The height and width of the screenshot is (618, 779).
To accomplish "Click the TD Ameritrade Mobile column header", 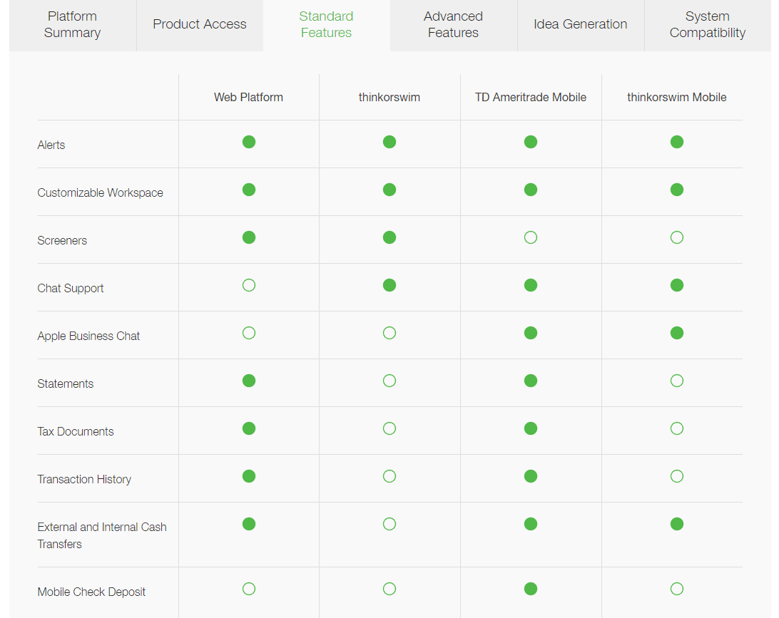I will pos(531,97).
